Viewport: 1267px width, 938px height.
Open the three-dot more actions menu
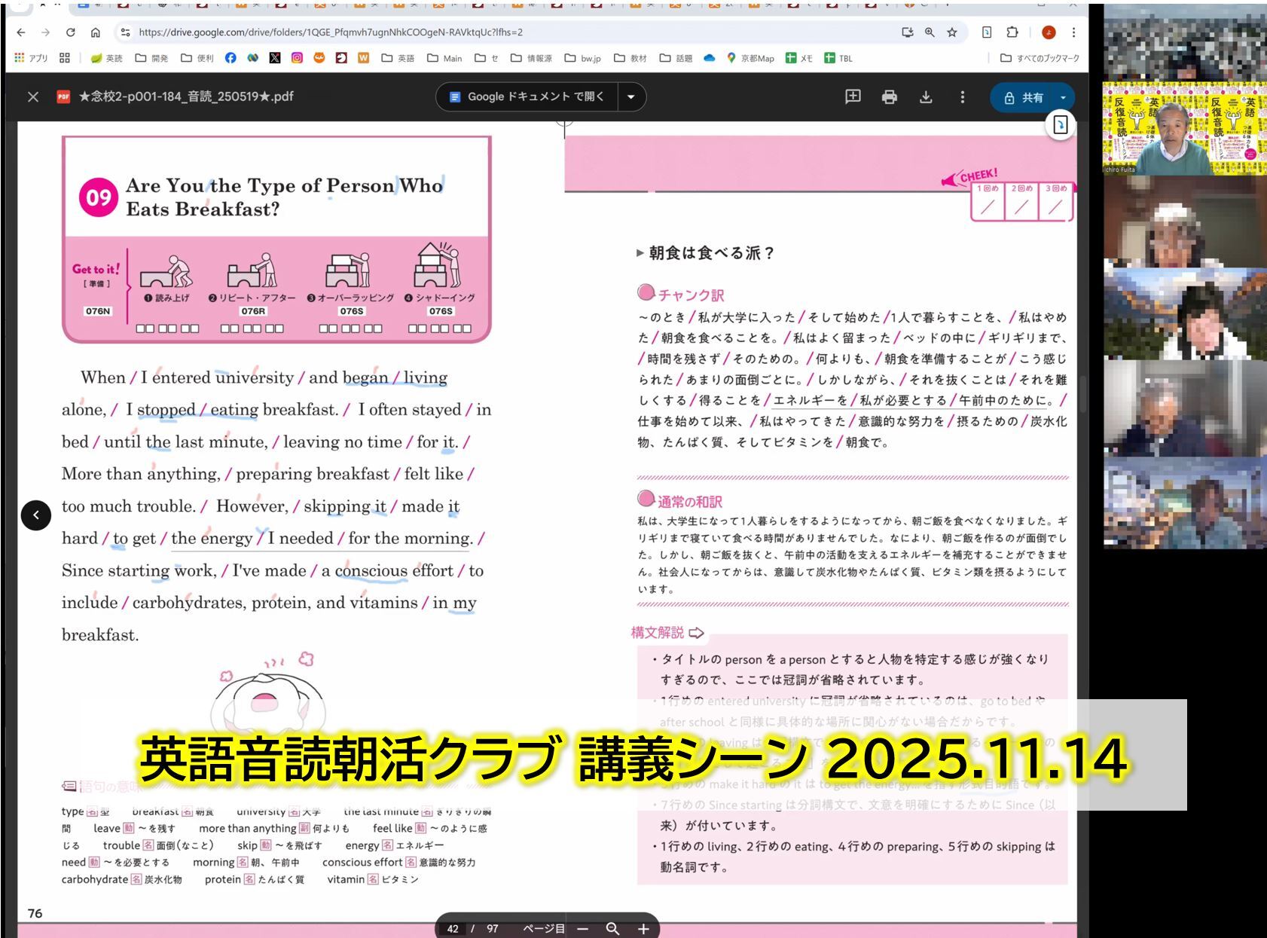tap(962, 97)
